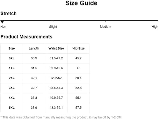
Task: Select the 2XL size row label
Action: [11, 78]
